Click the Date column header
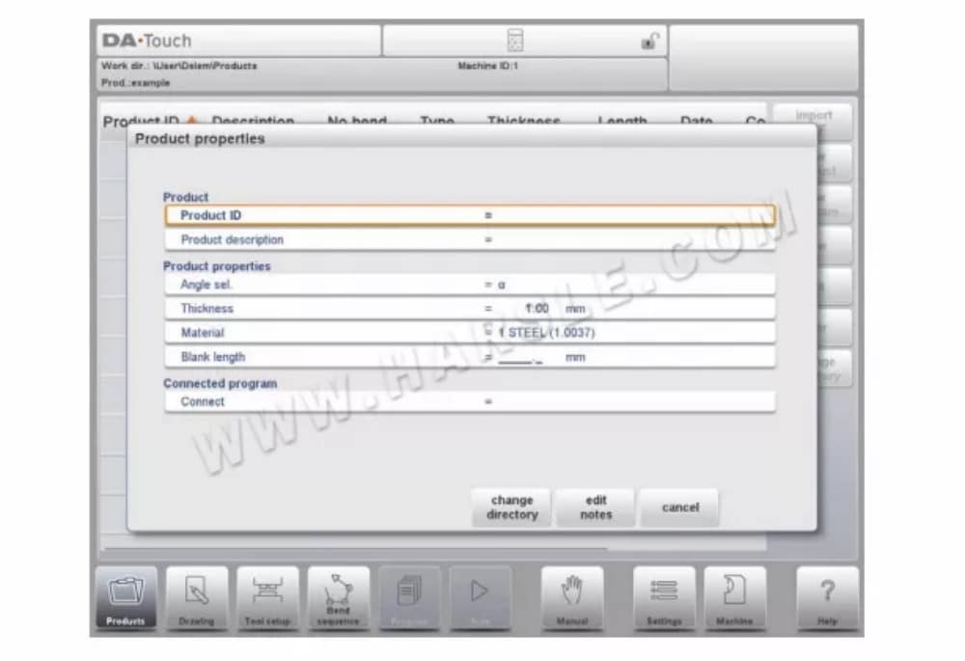Image resolution: width=965 pixels, height=661 pixels. [696, 121]
